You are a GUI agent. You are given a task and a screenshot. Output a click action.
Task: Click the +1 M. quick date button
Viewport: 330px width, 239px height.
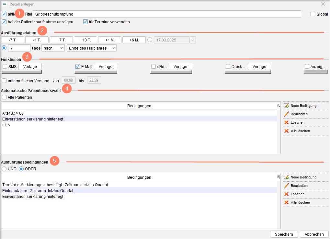click(x=110, y=40)
